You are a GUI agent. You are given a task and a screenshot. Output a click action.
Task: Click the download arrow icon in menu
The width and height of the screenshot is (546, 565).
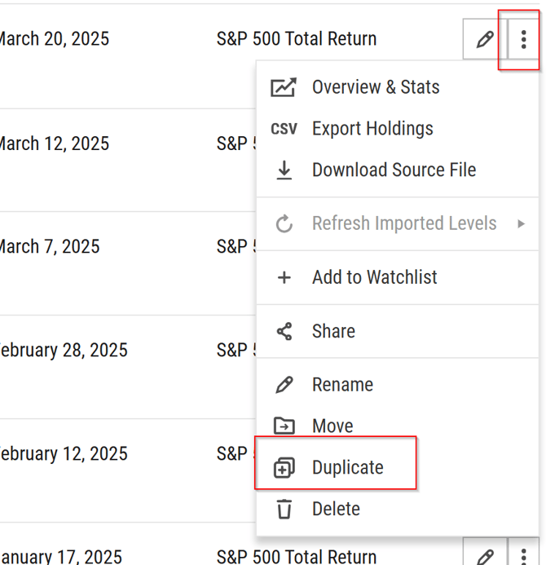pos(284,170)
